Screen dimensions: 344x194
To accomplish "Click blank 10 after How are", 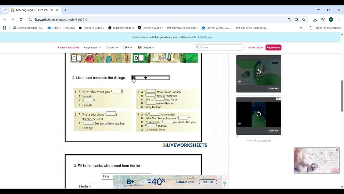I will click(x=183, y=117).
